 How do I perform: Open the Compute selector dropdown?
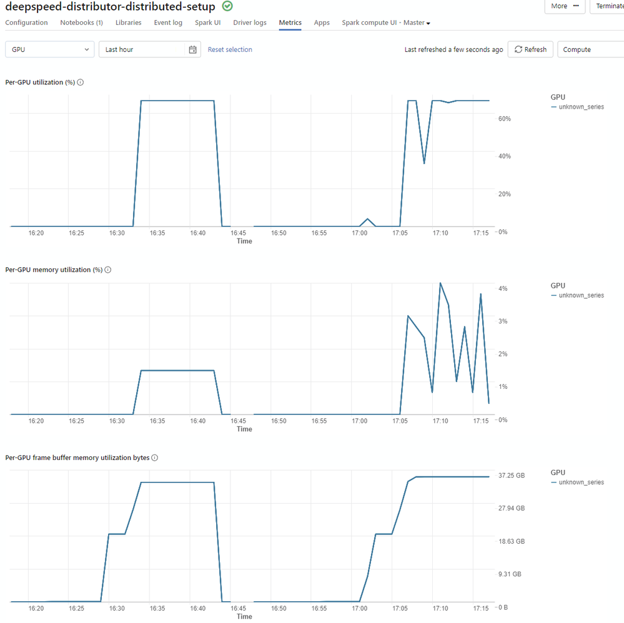[590, 50]
